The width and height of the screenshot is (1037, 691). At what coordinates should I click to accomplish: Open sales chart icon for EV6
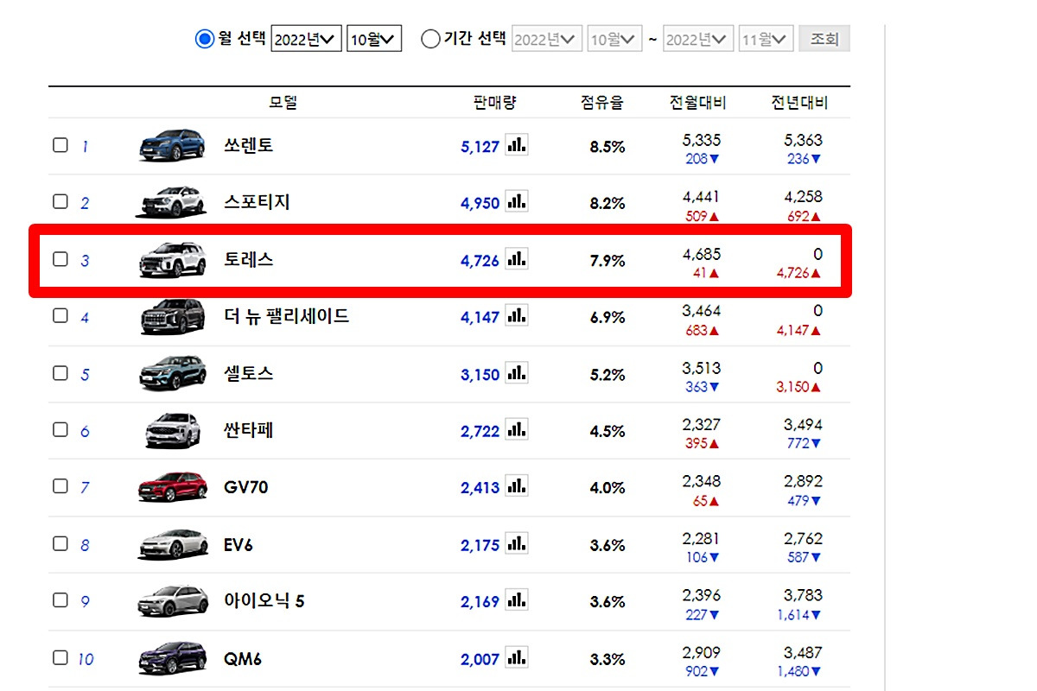(516, 543)
